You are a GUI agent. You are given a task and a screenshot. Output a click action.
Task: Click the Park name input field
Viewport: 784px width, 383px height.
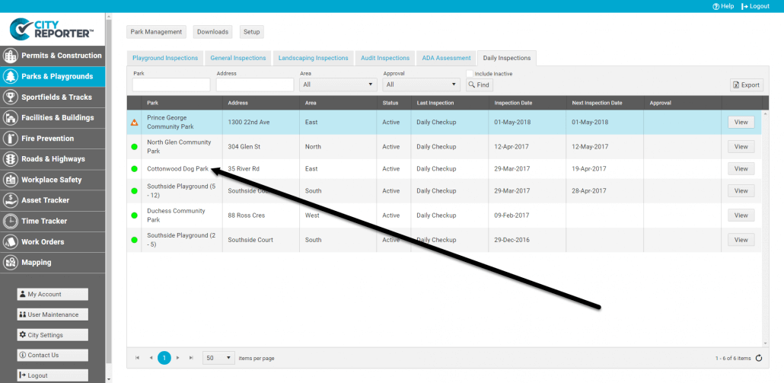171,85
